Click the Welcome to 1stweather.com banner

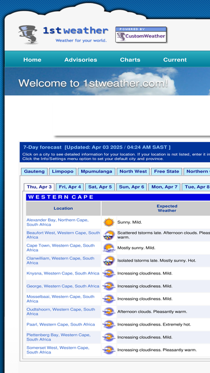93,83
